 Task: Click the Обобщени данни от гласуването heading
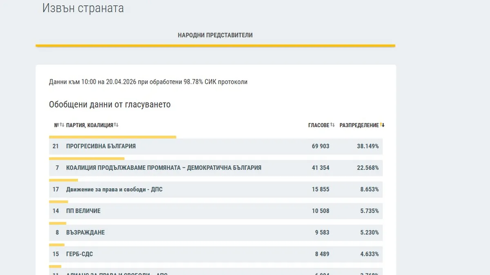[110, 105]
